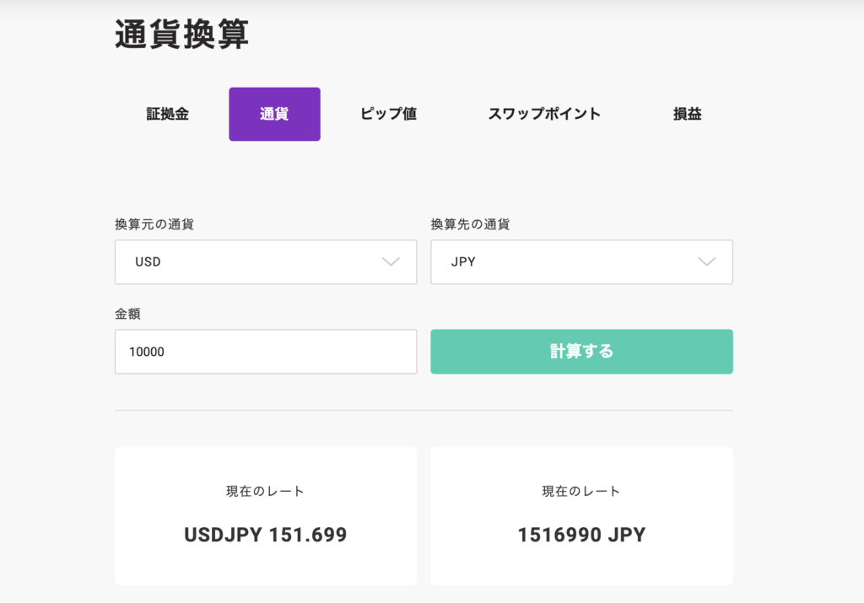Switch to the 証拠金 tab
The image size is (864, 603).
(x=167, y=114)
